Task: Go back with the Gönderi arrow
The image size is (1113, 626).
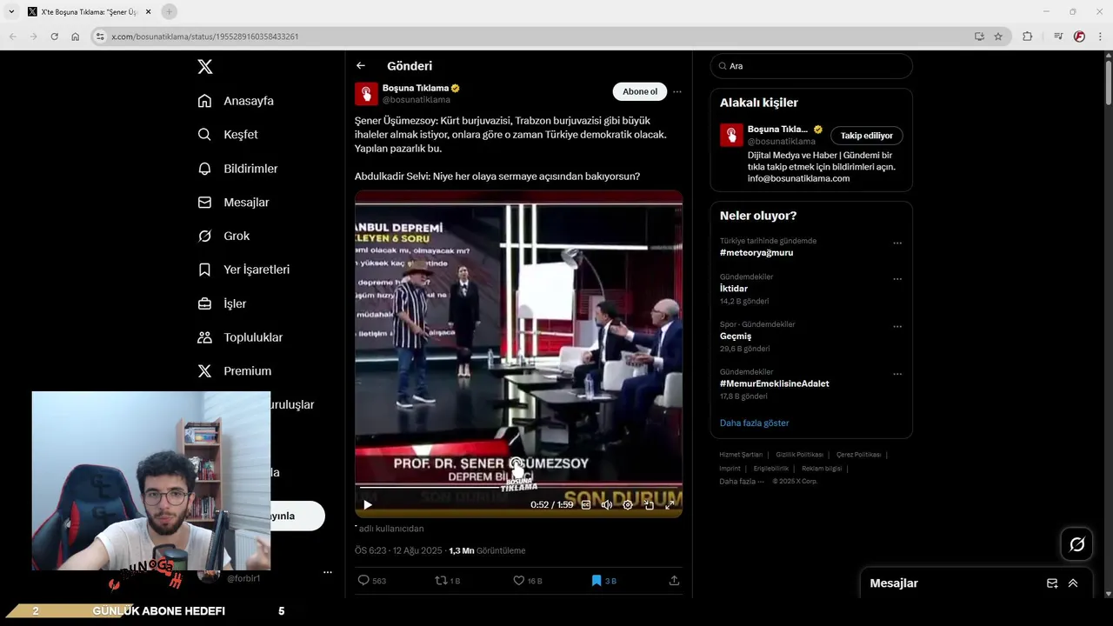Action: 361,66
